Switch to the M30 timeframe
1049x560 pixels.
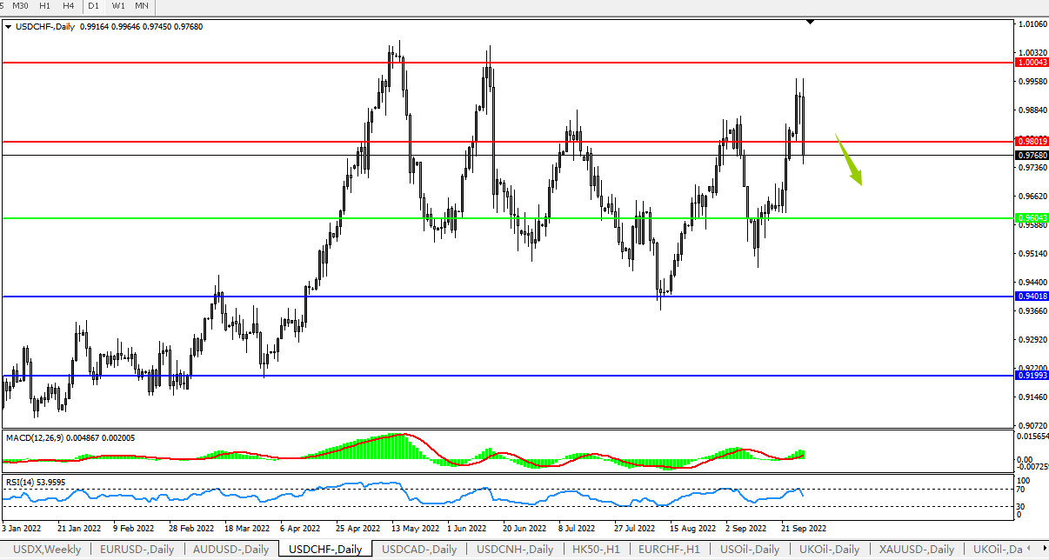[x=21, y=6]
